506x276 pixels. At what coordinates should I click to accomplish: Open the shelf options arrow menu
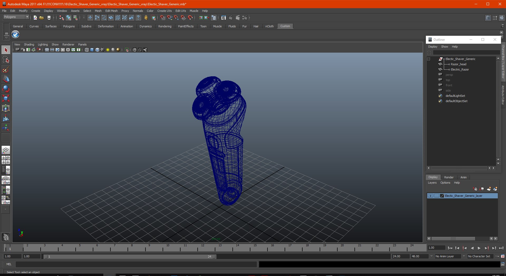coord(7,38)
